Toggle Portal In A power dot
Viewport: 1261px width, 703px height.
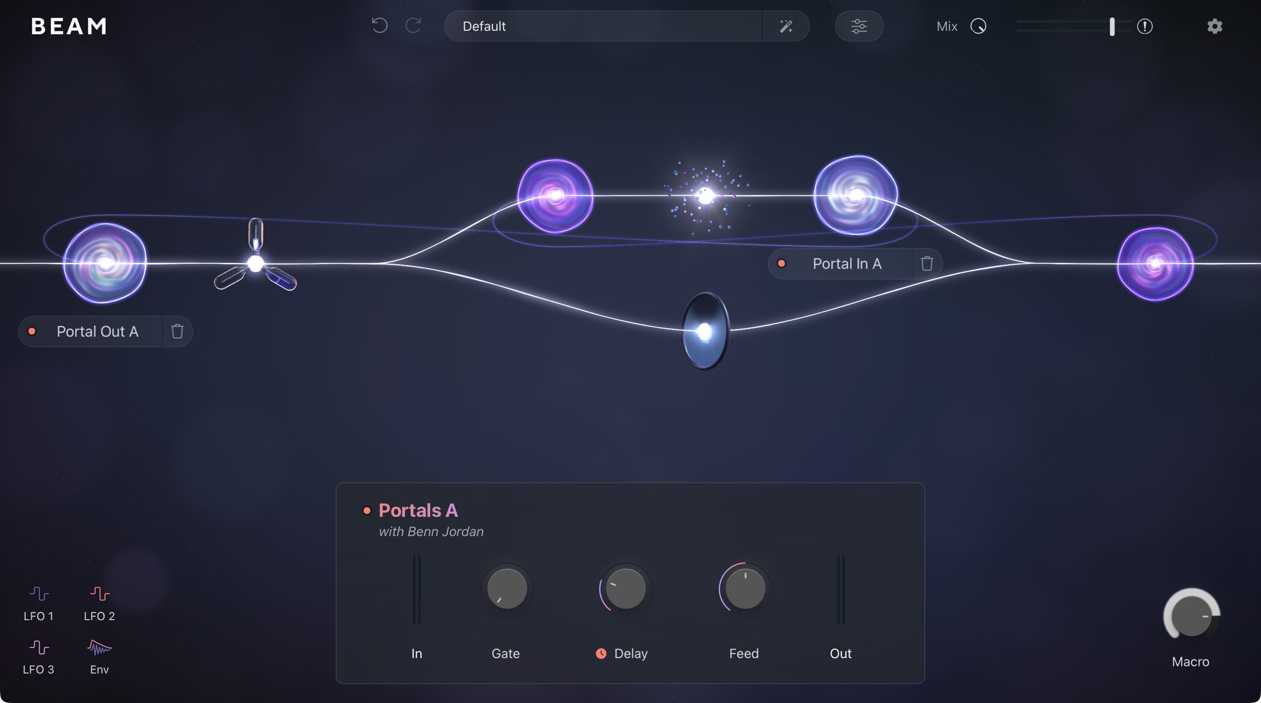(x=781, y=264)
